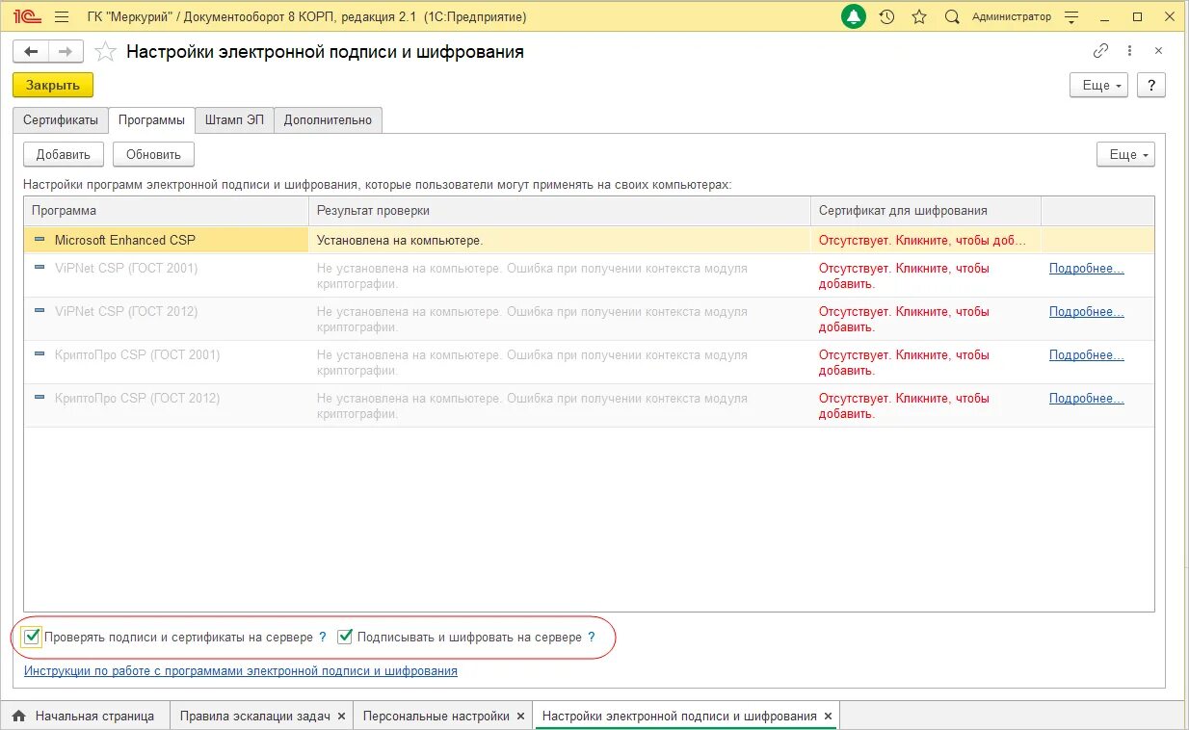Click the home icon on Начальная страница tab
Viewport: 1189px width, 730px height.
(18, 717)
